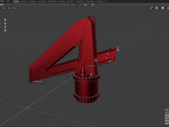Switch to the UV Editing workspace tab

[x=42, y=1]
